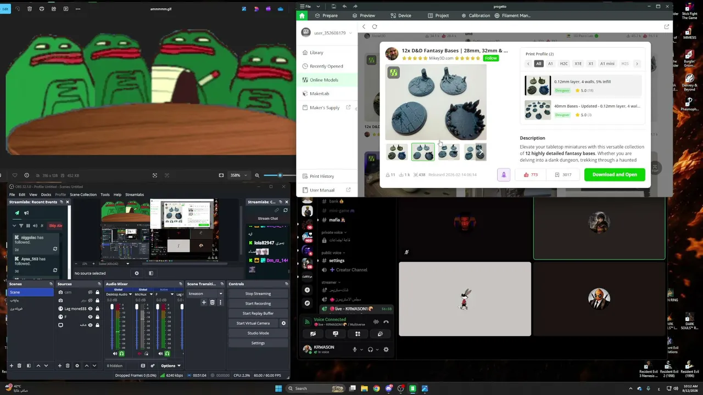Share your screen in Discord voice panel

[336, 334]
